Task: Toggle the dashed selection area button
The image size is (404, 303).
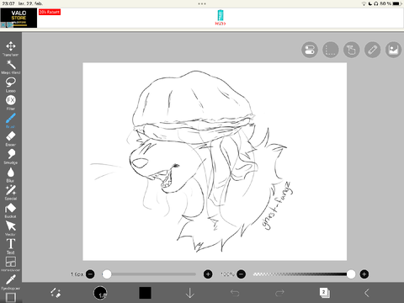Action: point(331,50)
